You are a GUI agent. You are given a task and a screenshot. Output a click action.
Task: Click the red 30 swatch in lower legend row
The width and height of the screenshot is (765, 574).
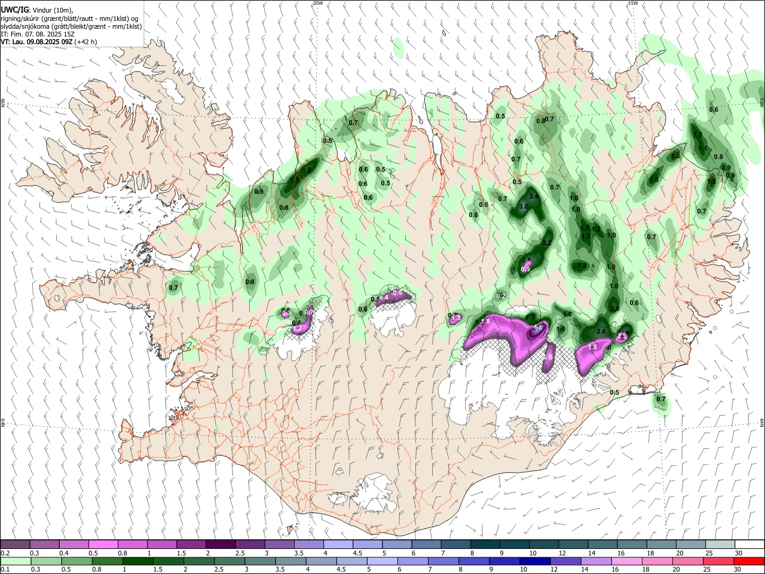[x=749, y=561]
